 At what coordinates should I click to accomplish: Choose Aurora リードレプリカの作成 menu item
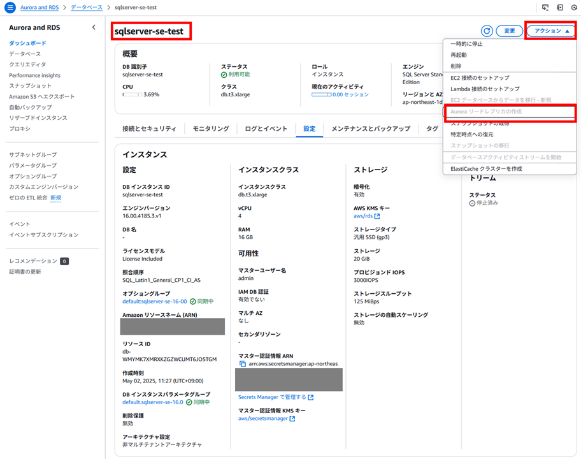[x=510, y=112]
